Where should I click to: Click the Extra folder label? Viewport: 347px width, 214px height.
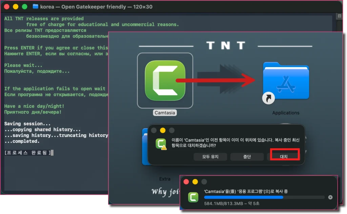(165, 179)
